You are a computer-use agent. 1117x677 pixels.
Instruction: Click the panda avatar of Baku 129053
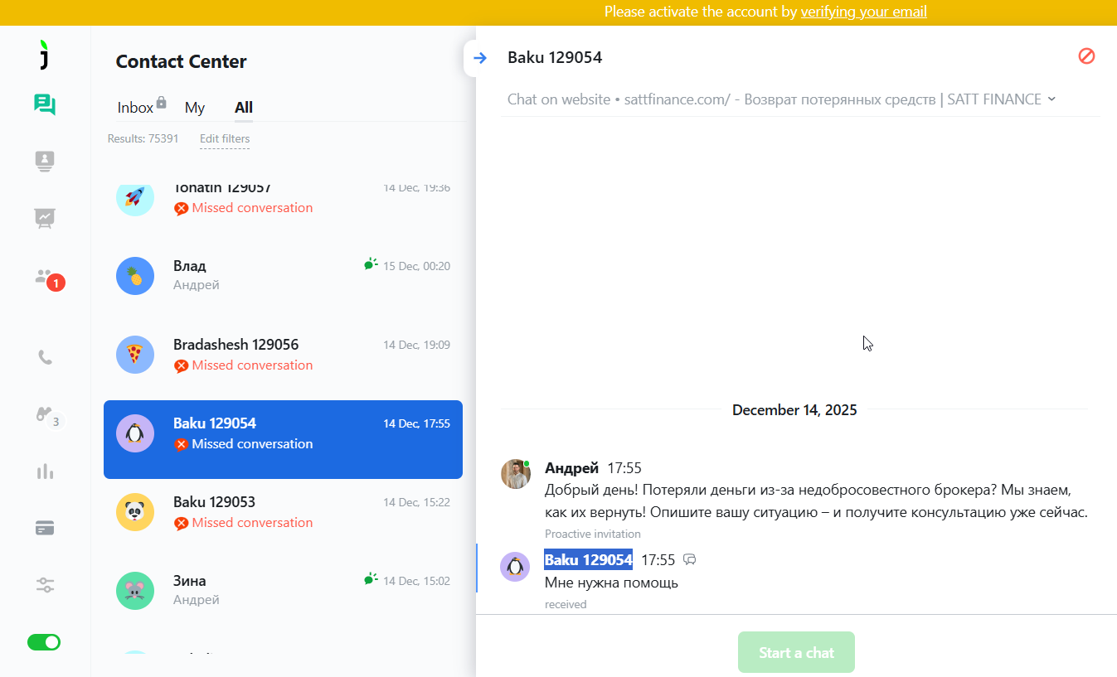tap(134, 512)
